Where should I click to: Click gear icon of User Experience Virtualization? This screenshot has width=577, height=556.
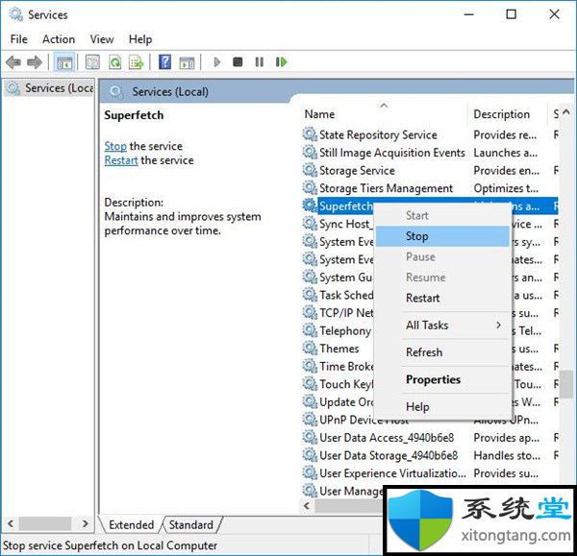click(x=310, y=473)
